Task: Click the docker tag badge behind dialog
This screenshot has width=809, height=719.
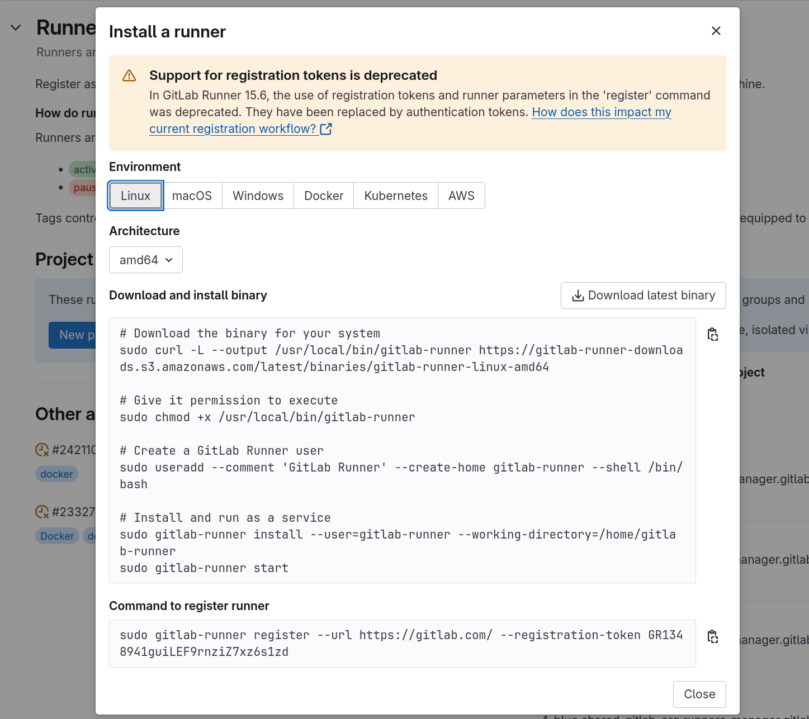Action: [56, 474]
